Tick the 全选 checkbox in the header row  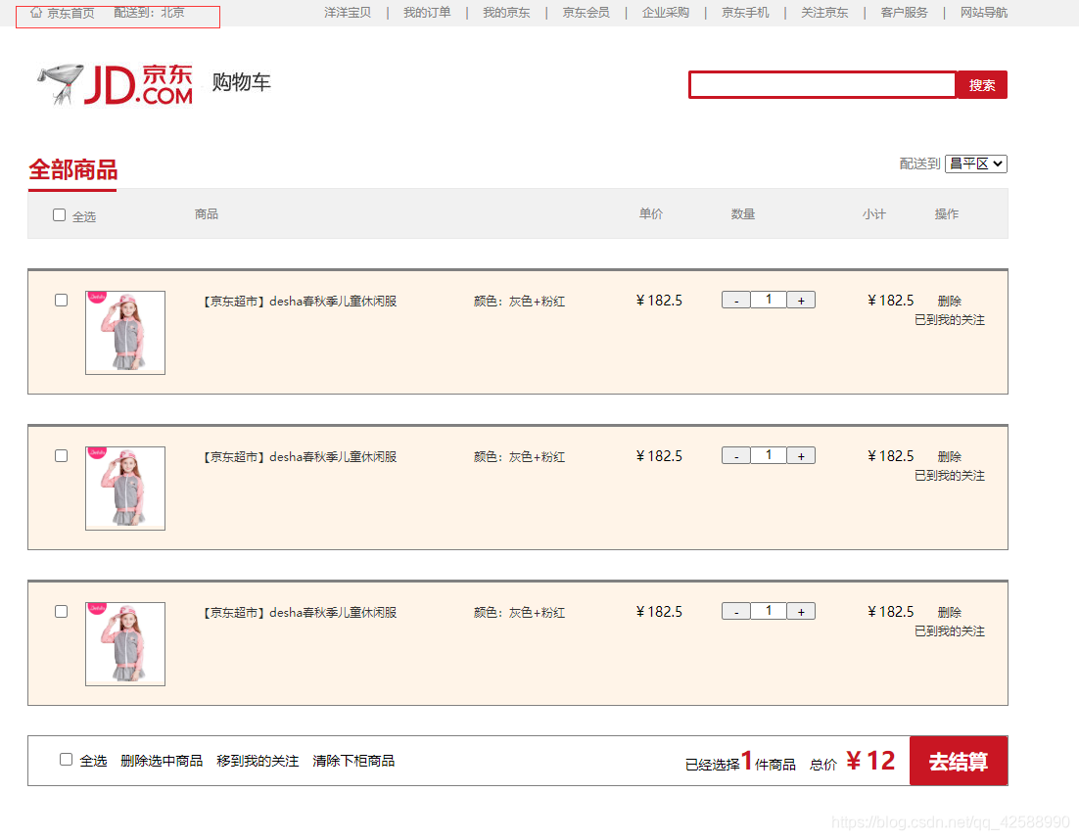[59, 215]
